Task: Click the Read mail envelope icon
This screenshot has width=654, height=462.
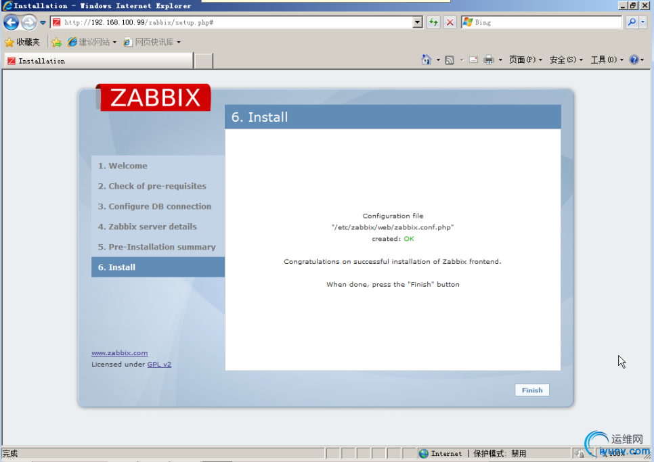Action: tap(473, 60)
